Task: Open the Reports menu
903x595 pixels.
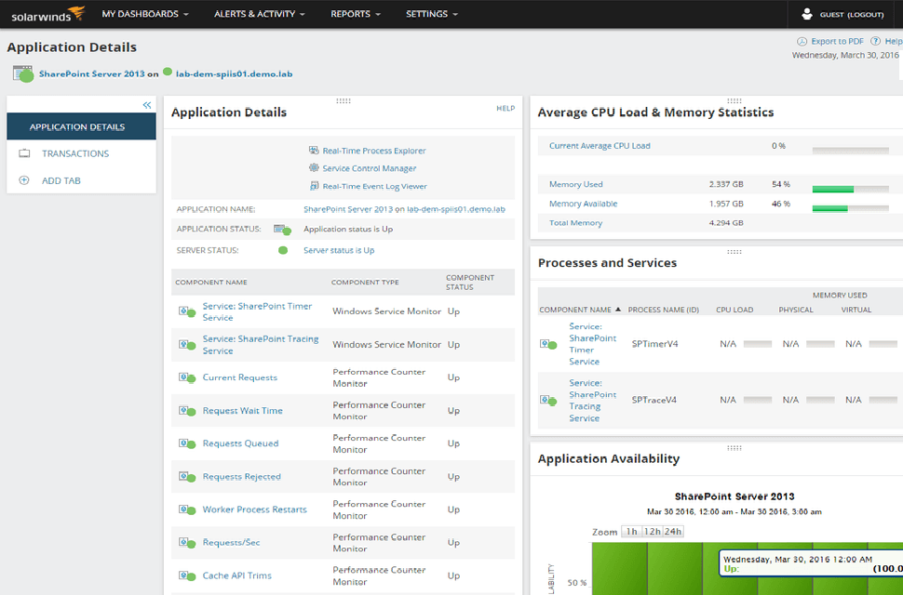Action: (356, 14)
